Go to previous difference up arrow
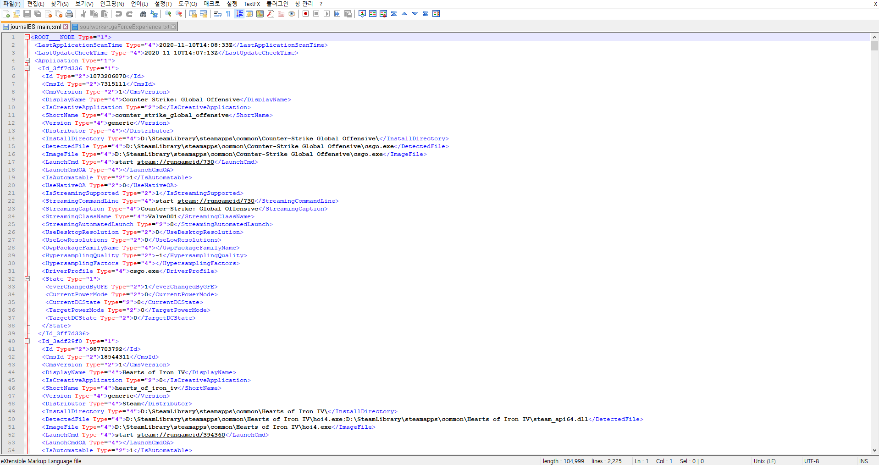 click(x=404, y=14)
